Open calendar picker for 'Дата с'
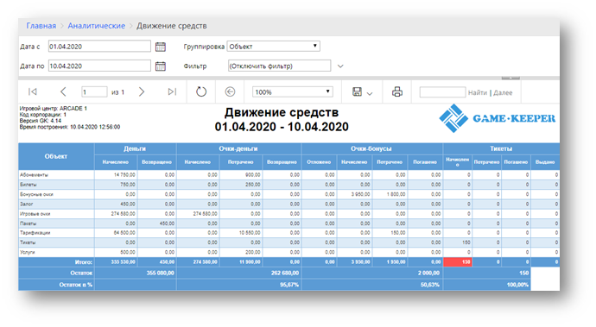 tap(161, 47)
